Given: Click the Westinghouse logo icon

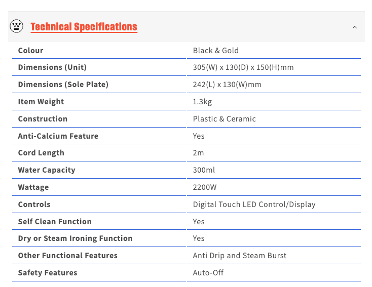Looking at the screenshot, I should pos(17,26).
